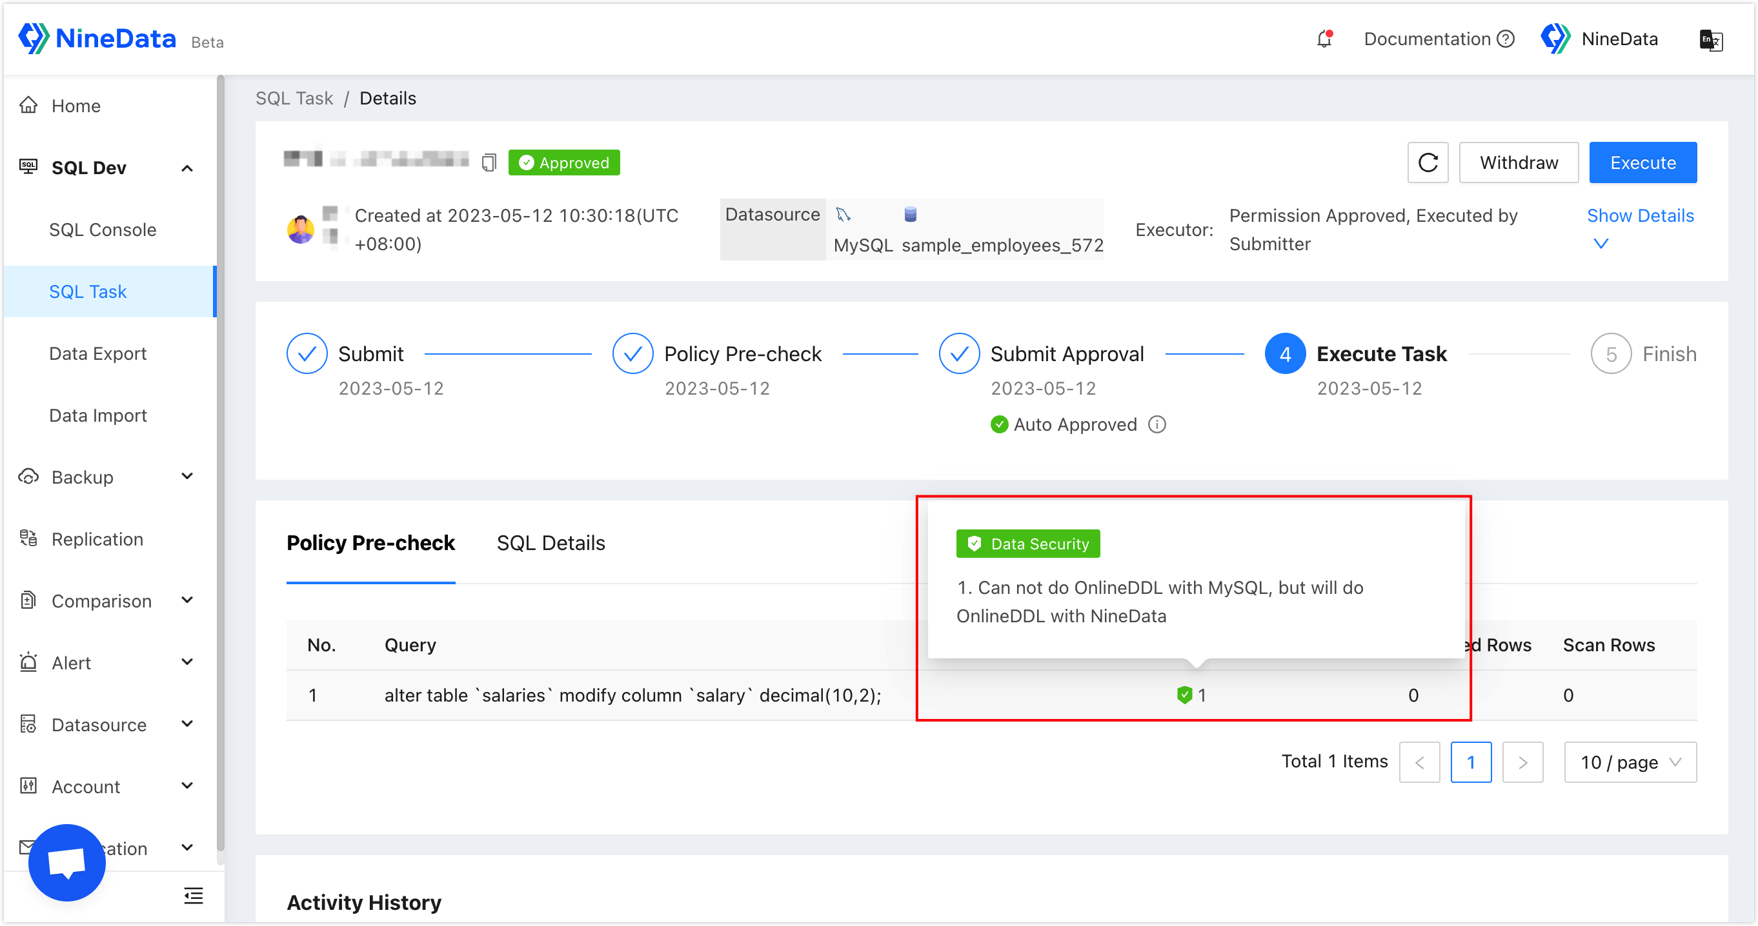1758x926 pixels.
Task: Switch to the Policy Pre-check tab
Action: (370, 543)
